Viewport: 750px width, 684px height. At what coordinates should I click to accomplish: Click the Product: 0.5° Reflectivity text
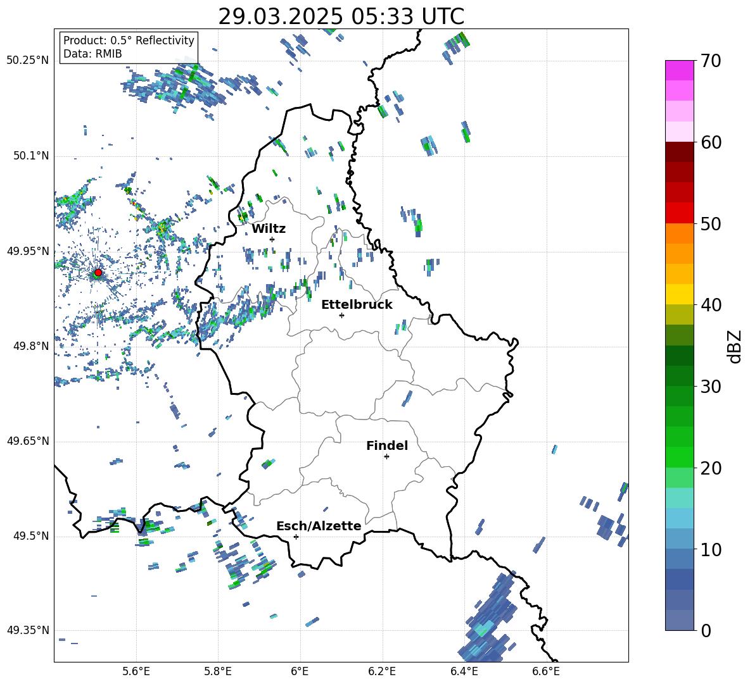click(129, 40)
